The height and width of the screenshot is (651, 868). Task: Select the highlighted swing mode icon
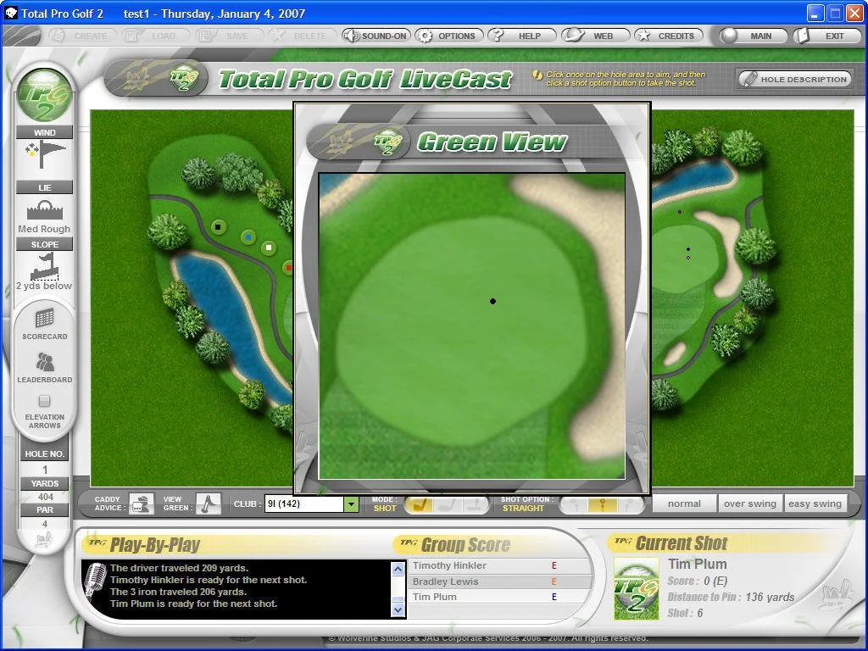click(421, 503)
